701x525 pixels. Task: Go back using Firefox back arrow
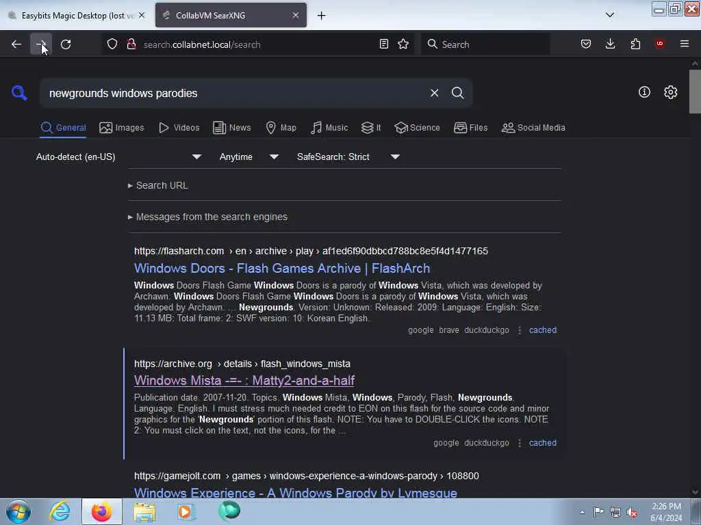(x=16, y=44)
